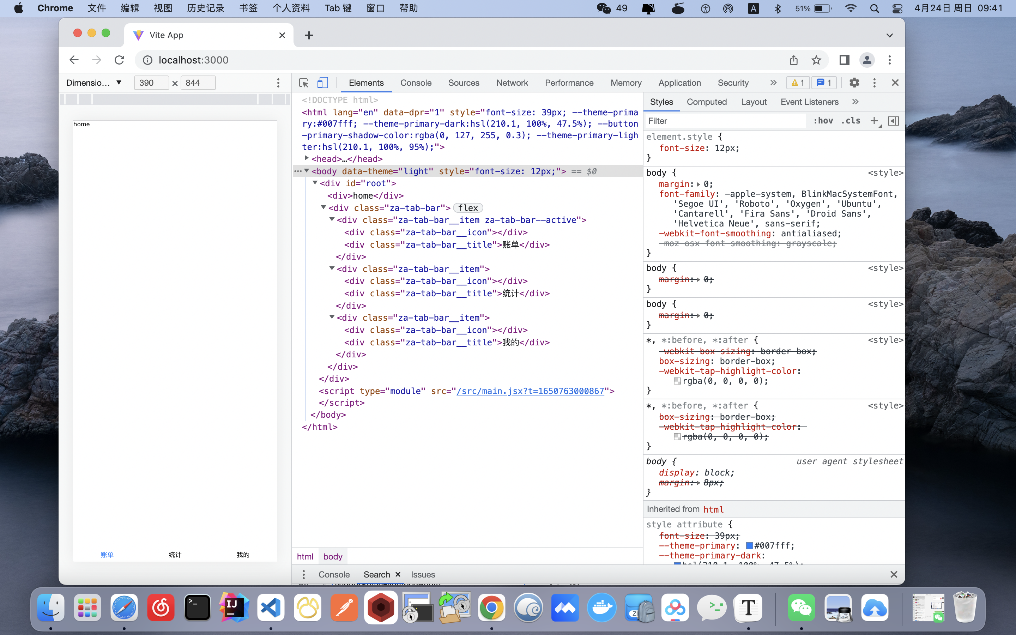
Task: Click the warnings count badge
Action: (798, 83)
